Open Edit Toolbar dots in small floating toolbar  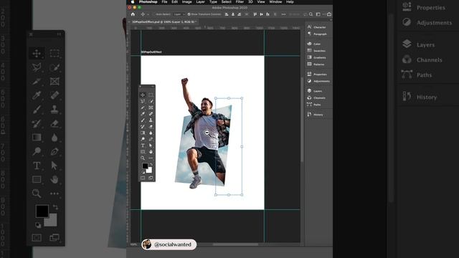[151, 158]
